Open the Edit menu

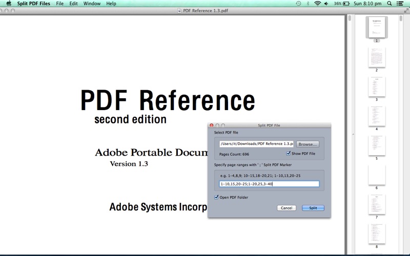click(73, 4)
